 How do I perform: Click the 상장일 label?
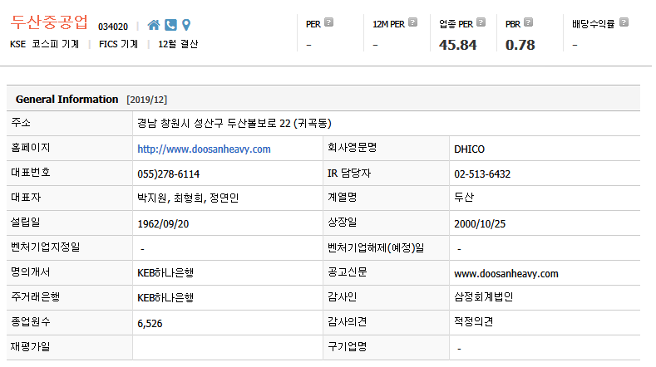click(x=343, y=222)
